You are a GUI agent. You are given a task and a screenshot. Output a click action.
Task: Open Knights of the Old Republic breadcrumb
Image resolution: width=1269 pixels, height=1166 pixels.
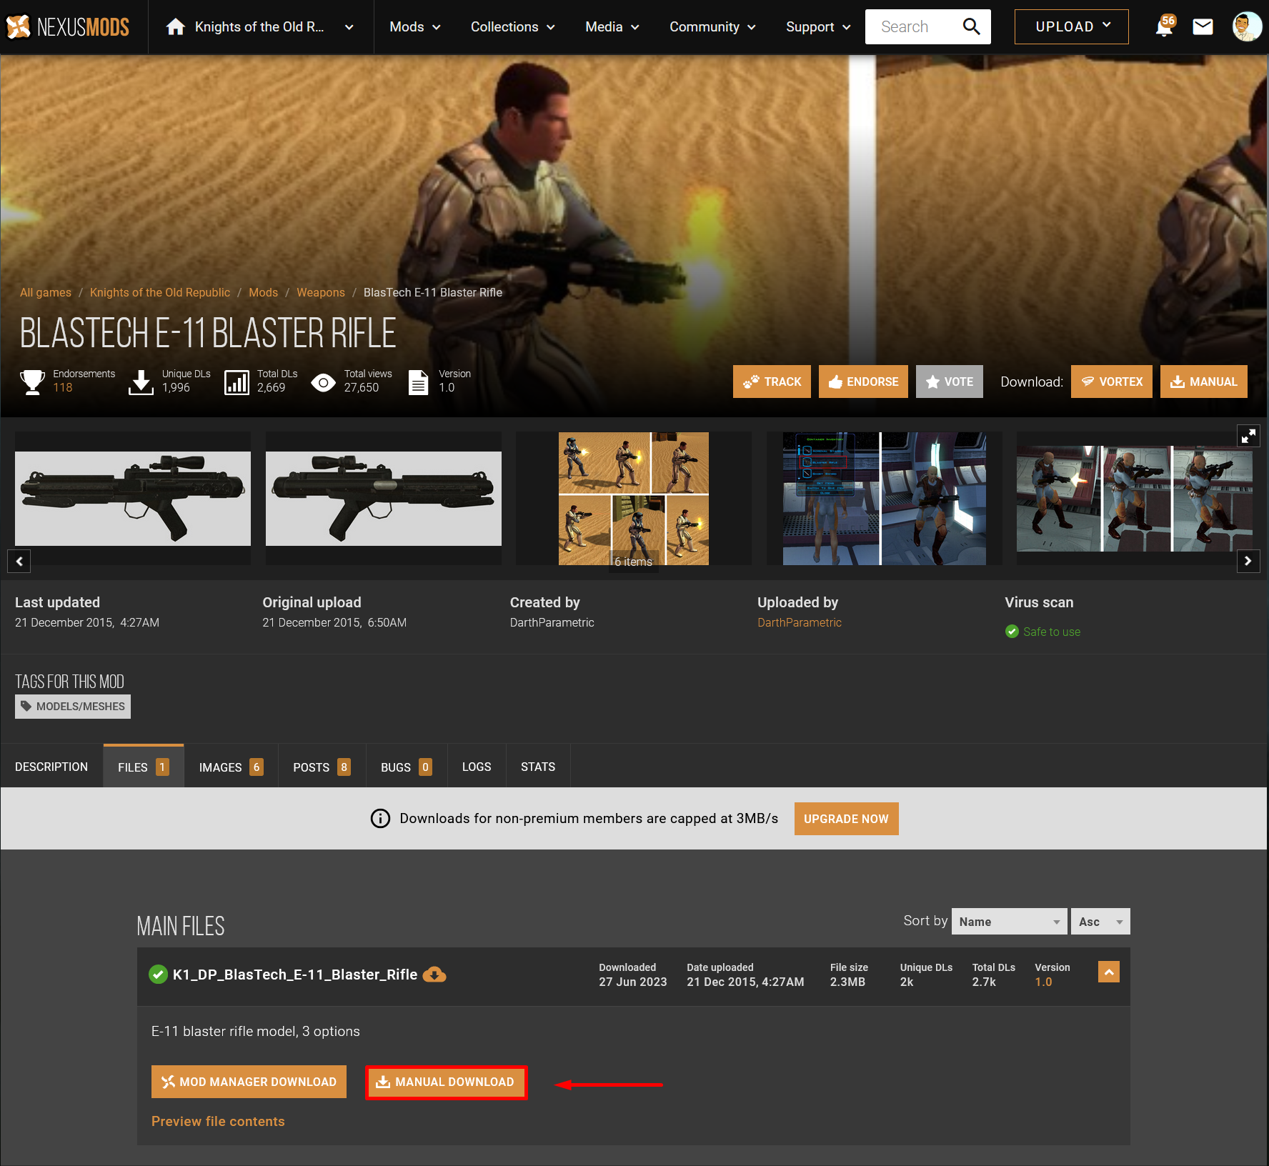(x=160, y=292)
